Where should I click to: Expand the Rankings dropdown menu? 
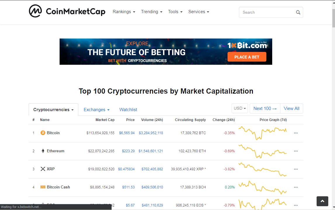(x=124, y=12)
